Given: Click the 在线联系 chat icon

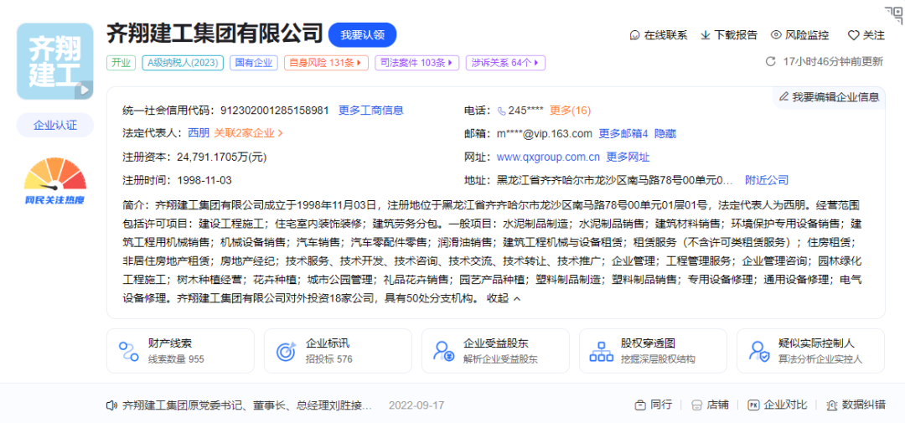Looking at the screenshot, I should [635, 35].
